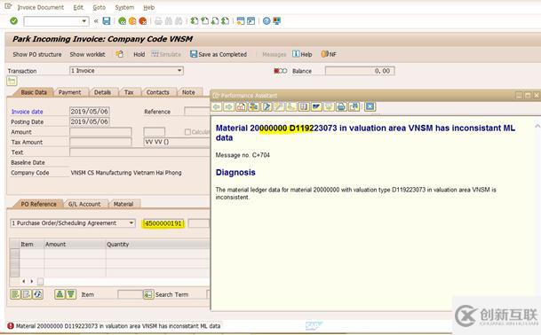541x335 pixels.
Task: Click the Sort Descending green icon
Action: [71, 294]
